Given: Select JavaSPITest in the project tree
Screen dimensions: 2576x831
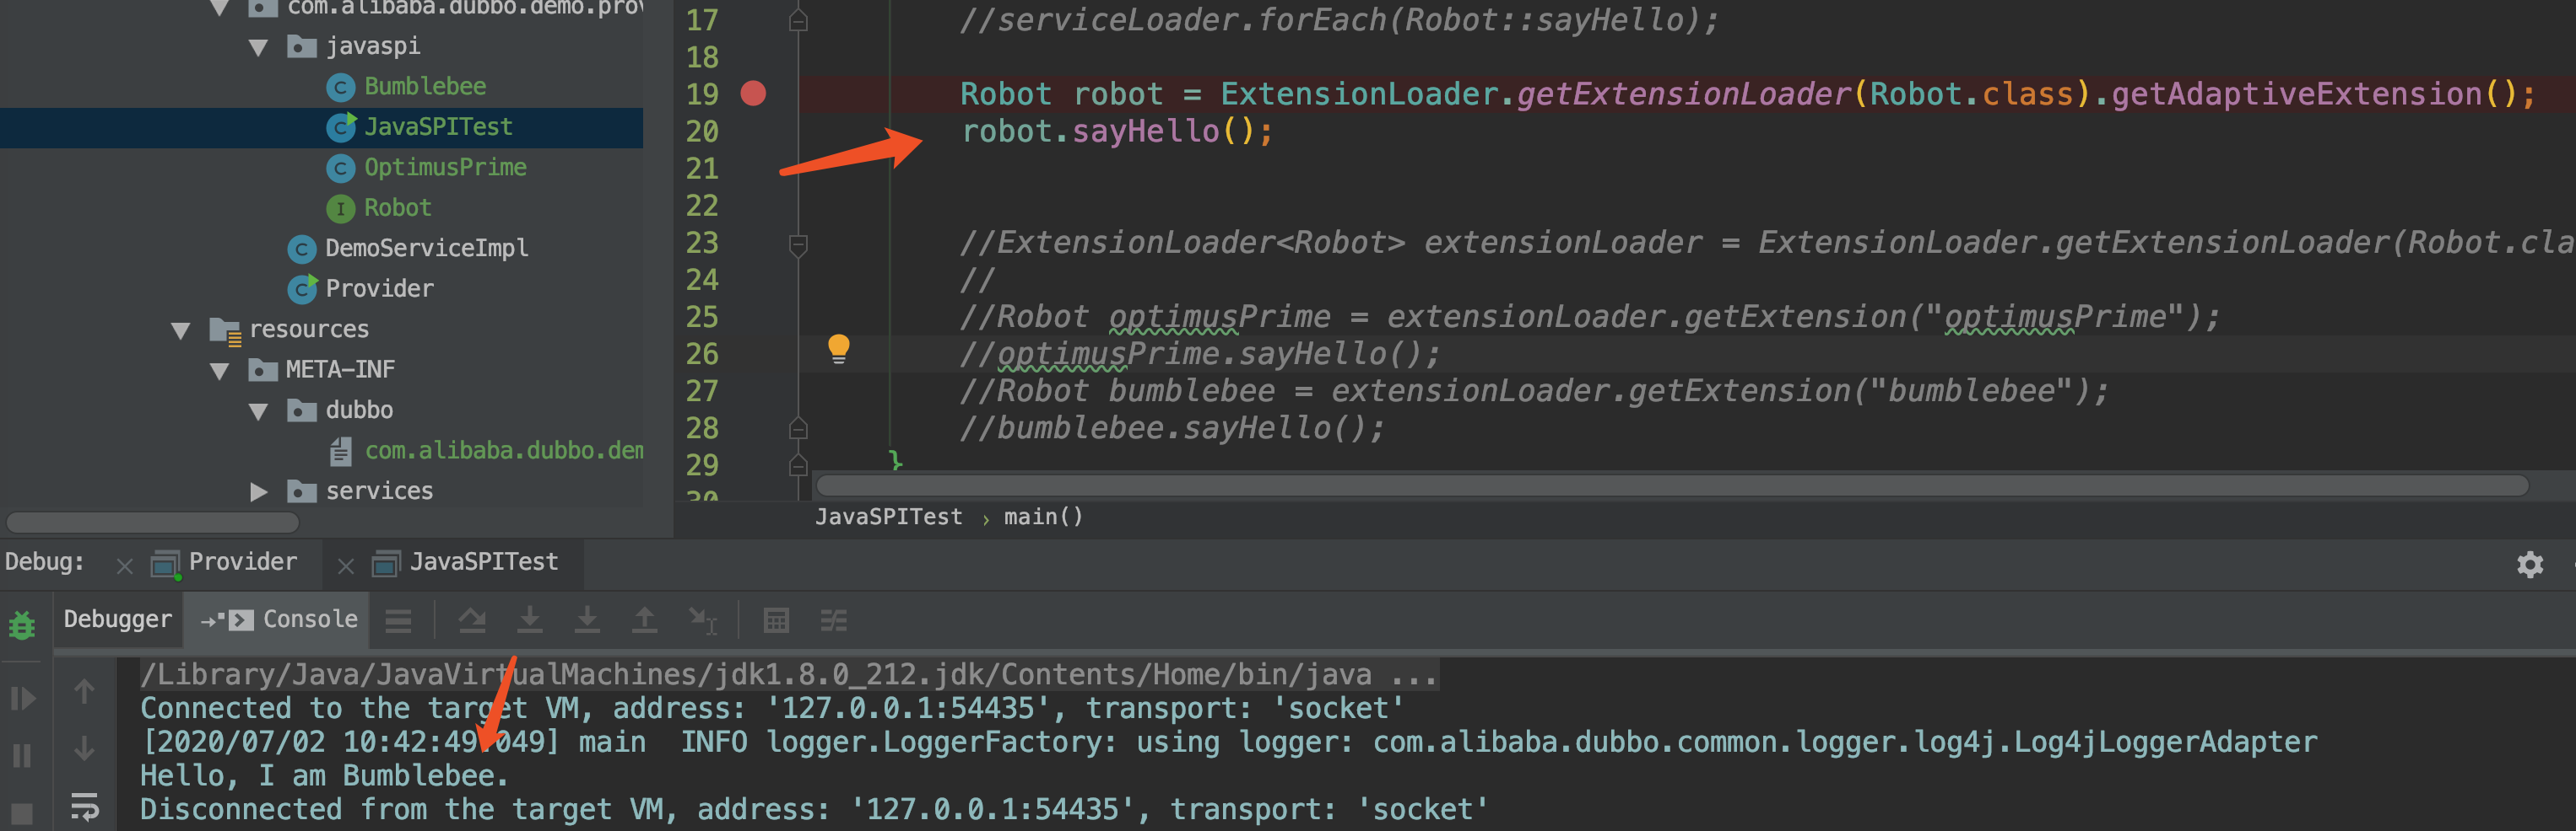Looking at the screenshot, I should click(x=438, y=127).
